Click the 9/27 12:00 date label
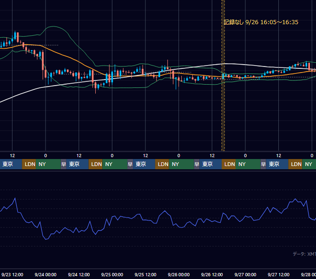Screen dimensions: 316x279 click(278, 274)
